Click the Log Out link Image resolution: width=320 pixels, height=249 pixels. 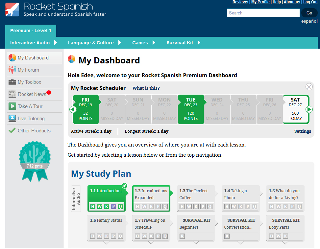pos(310,2)
